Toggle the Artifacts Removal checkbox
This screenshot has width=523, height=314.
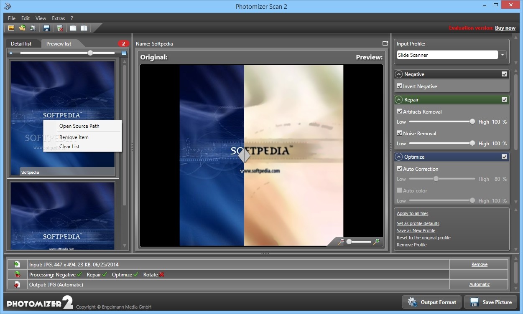click(400, 112)
